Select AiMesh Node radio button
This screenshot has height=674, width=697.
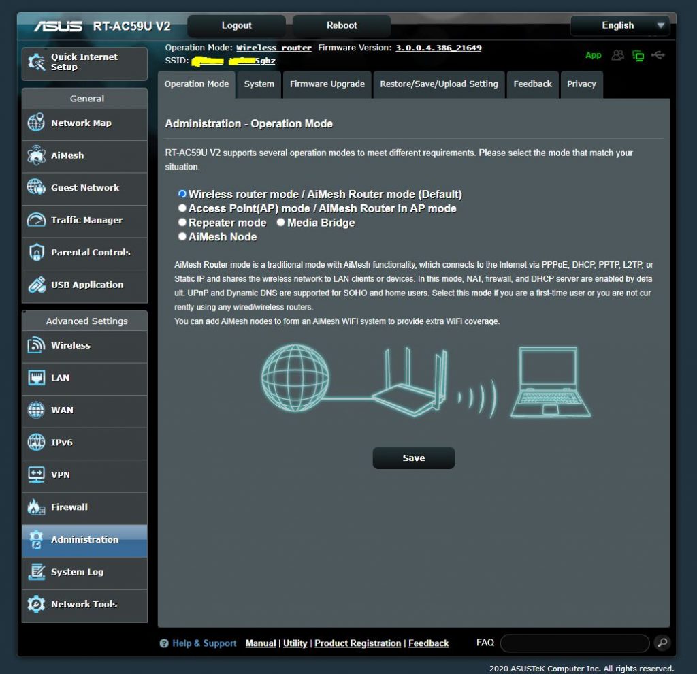182,236
